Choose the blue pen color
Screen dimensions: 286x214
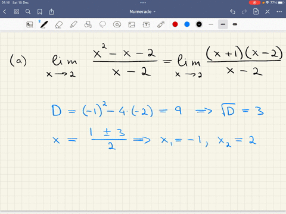click(187, 24)
